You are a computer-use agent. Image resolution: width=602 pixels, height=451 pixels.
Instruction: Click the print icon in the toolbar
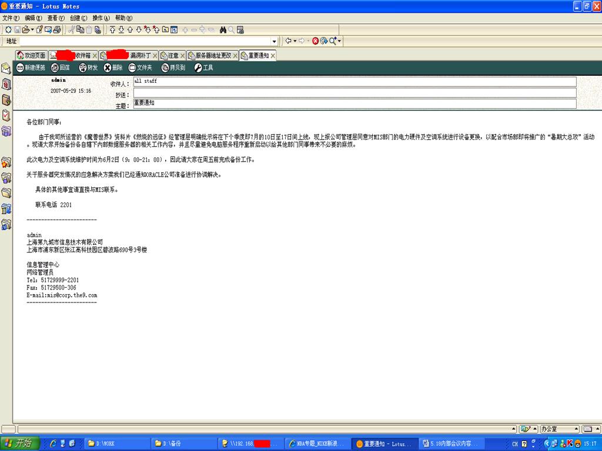click(x=57, y=30)
